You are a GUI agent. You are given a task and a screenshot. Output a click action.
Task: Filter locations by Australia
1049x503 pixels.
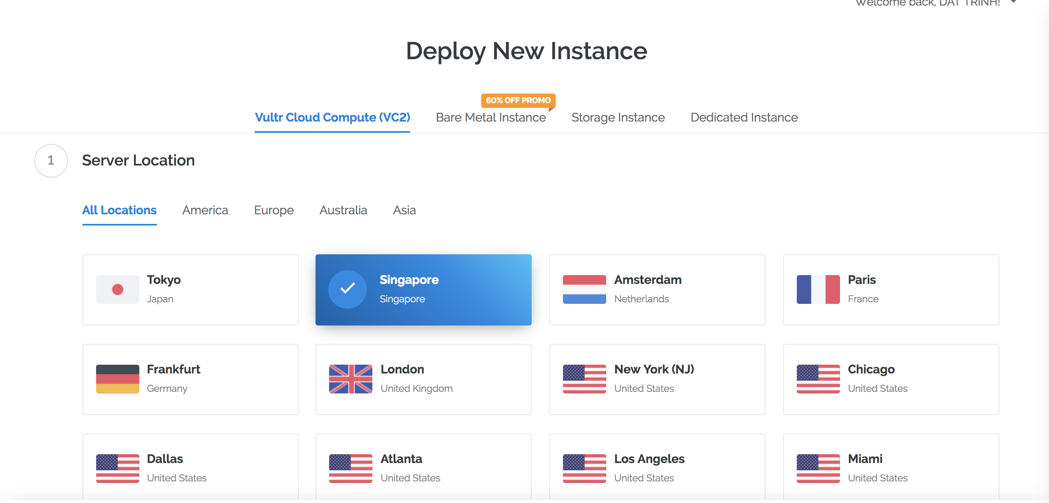(x=343, y=210)
